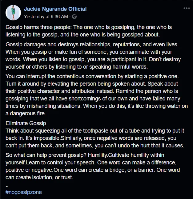193x199 pixels.
Task: Click 'listening to the gossip' in the first paragraph
Action: pos(32,35)
